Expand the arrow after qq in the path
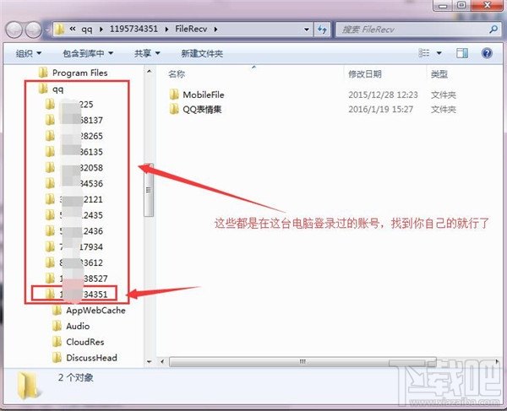This screenshot has width=507, height=411. pyautogui.click(x=101, y=30)
